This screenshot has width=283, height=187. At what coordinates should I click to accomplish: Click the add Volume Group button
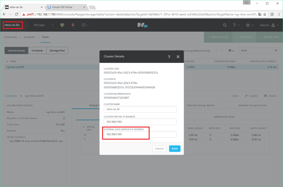(218, 37)
